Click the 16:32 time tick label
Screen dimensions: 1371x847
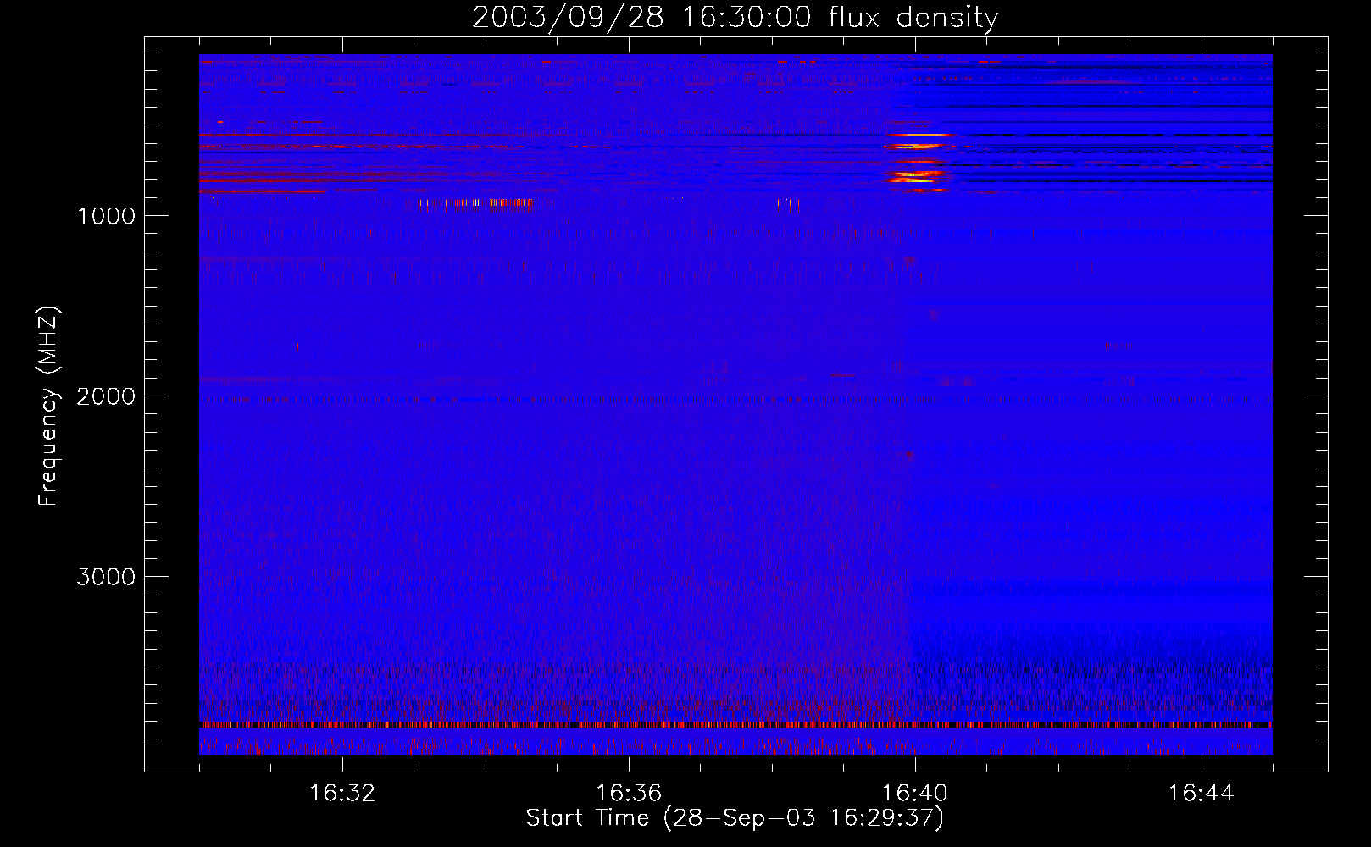[x=342, y=794]
